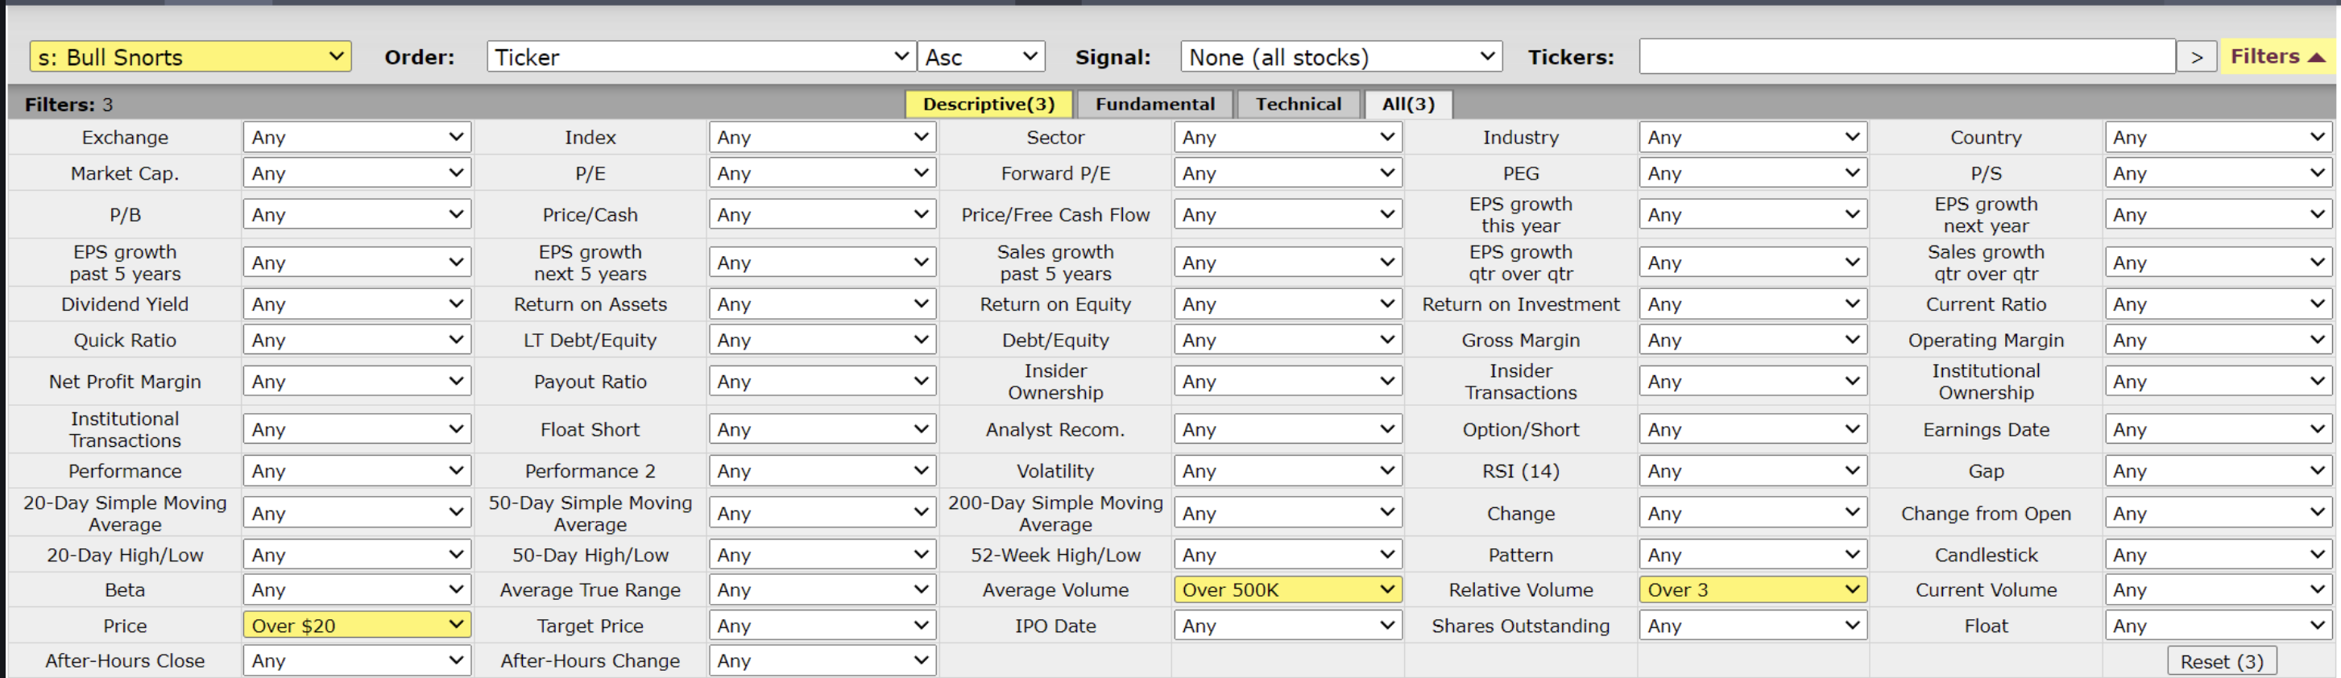Open the PEG filter dropdown
The image size is (2341, 678).
[x=1753, y=172]
